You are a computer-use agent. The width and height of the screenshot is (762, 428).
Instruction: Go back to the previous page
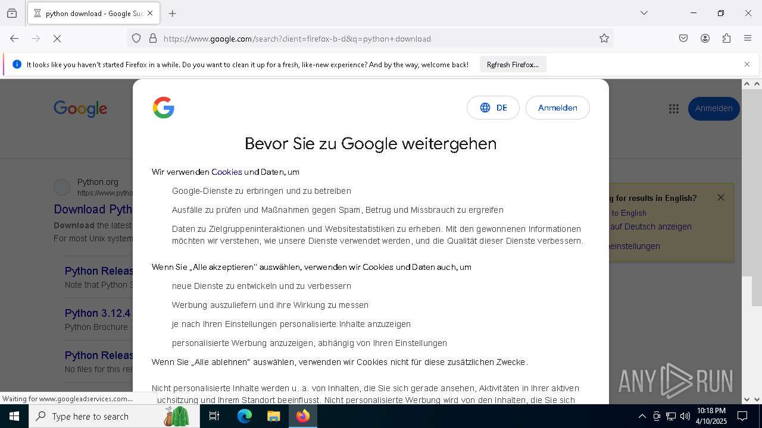point(14,39)
